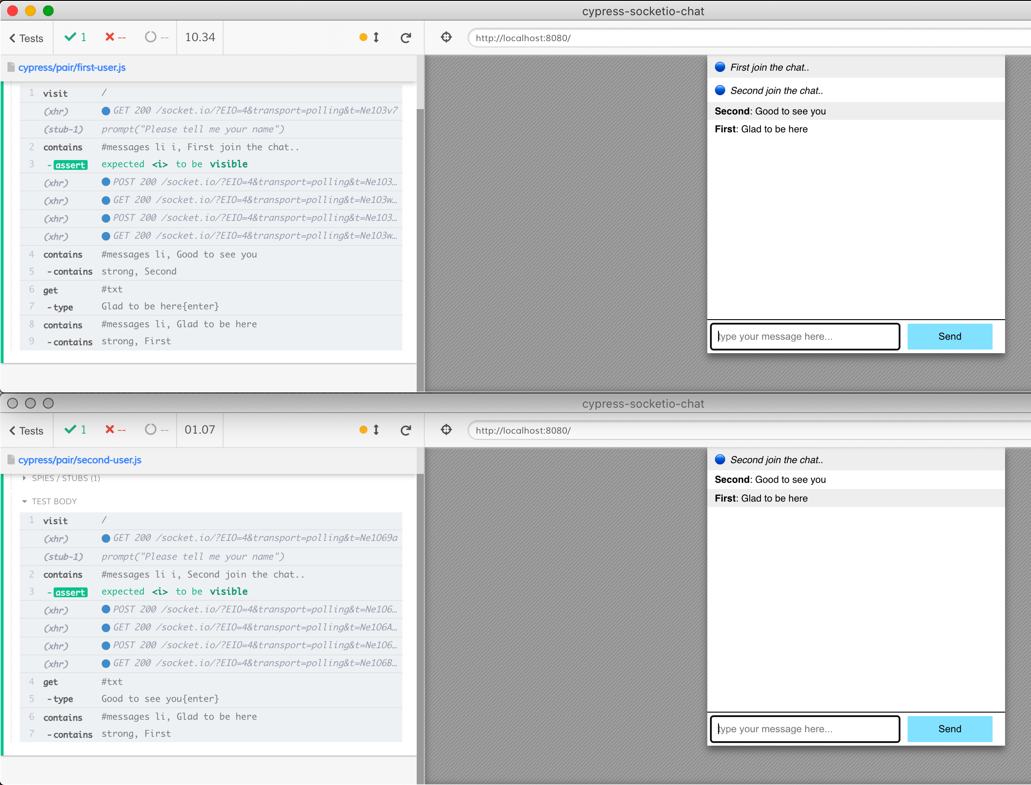Click passed checkmark count in second-user window
Screen dimensions: 1031x785
pos(75,430)
